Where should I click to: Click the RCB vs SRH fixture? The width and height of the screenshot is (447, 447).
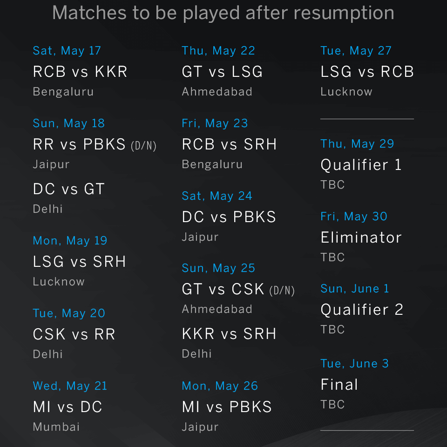pos(229,144)
